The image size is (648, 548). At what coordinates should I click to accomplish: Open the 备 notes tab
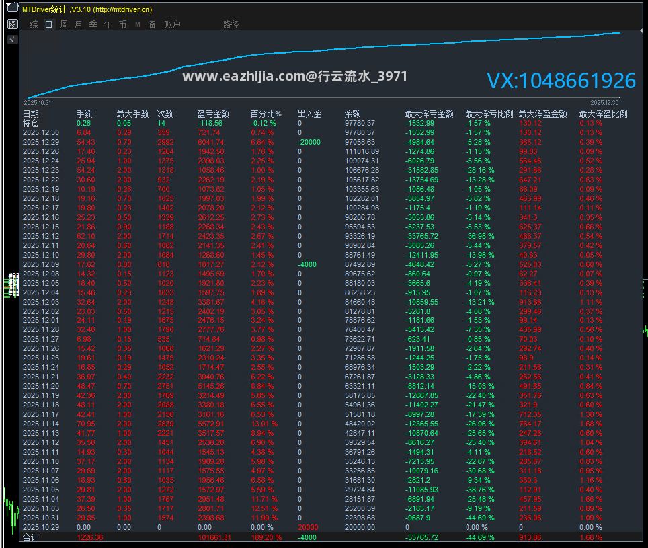(152, 24)
